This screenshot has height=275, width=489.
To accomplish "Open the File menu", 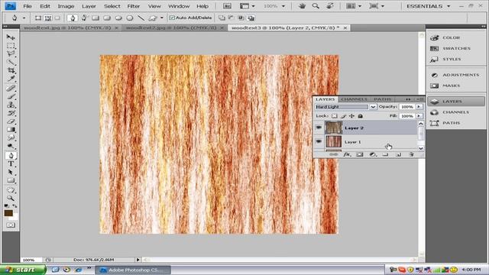I will (x=28, y=6).
